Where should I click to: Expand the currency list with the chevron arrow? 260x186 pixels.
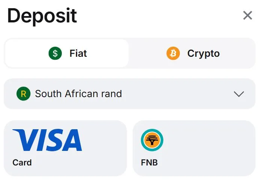click(x=239, y=94)
